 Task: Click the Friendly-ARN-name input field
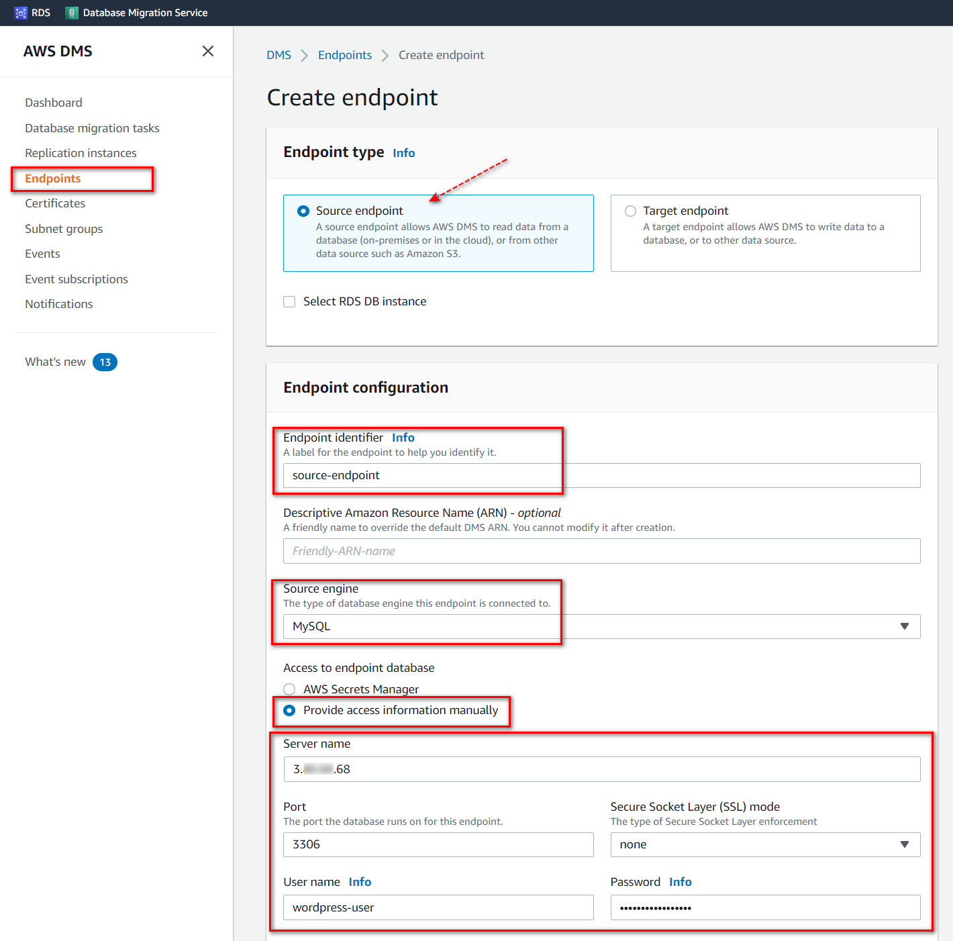(x=602, y=551)
